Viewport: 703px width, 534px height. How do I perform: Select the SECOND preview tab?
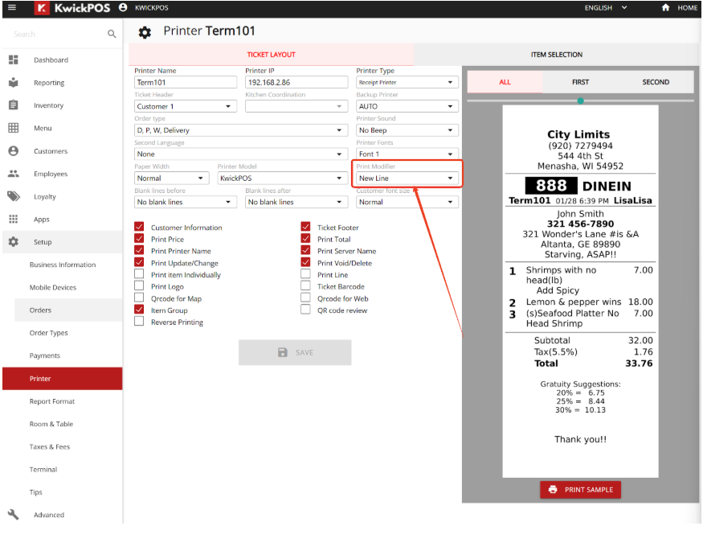pyautogui.click(x=656, y=82)
